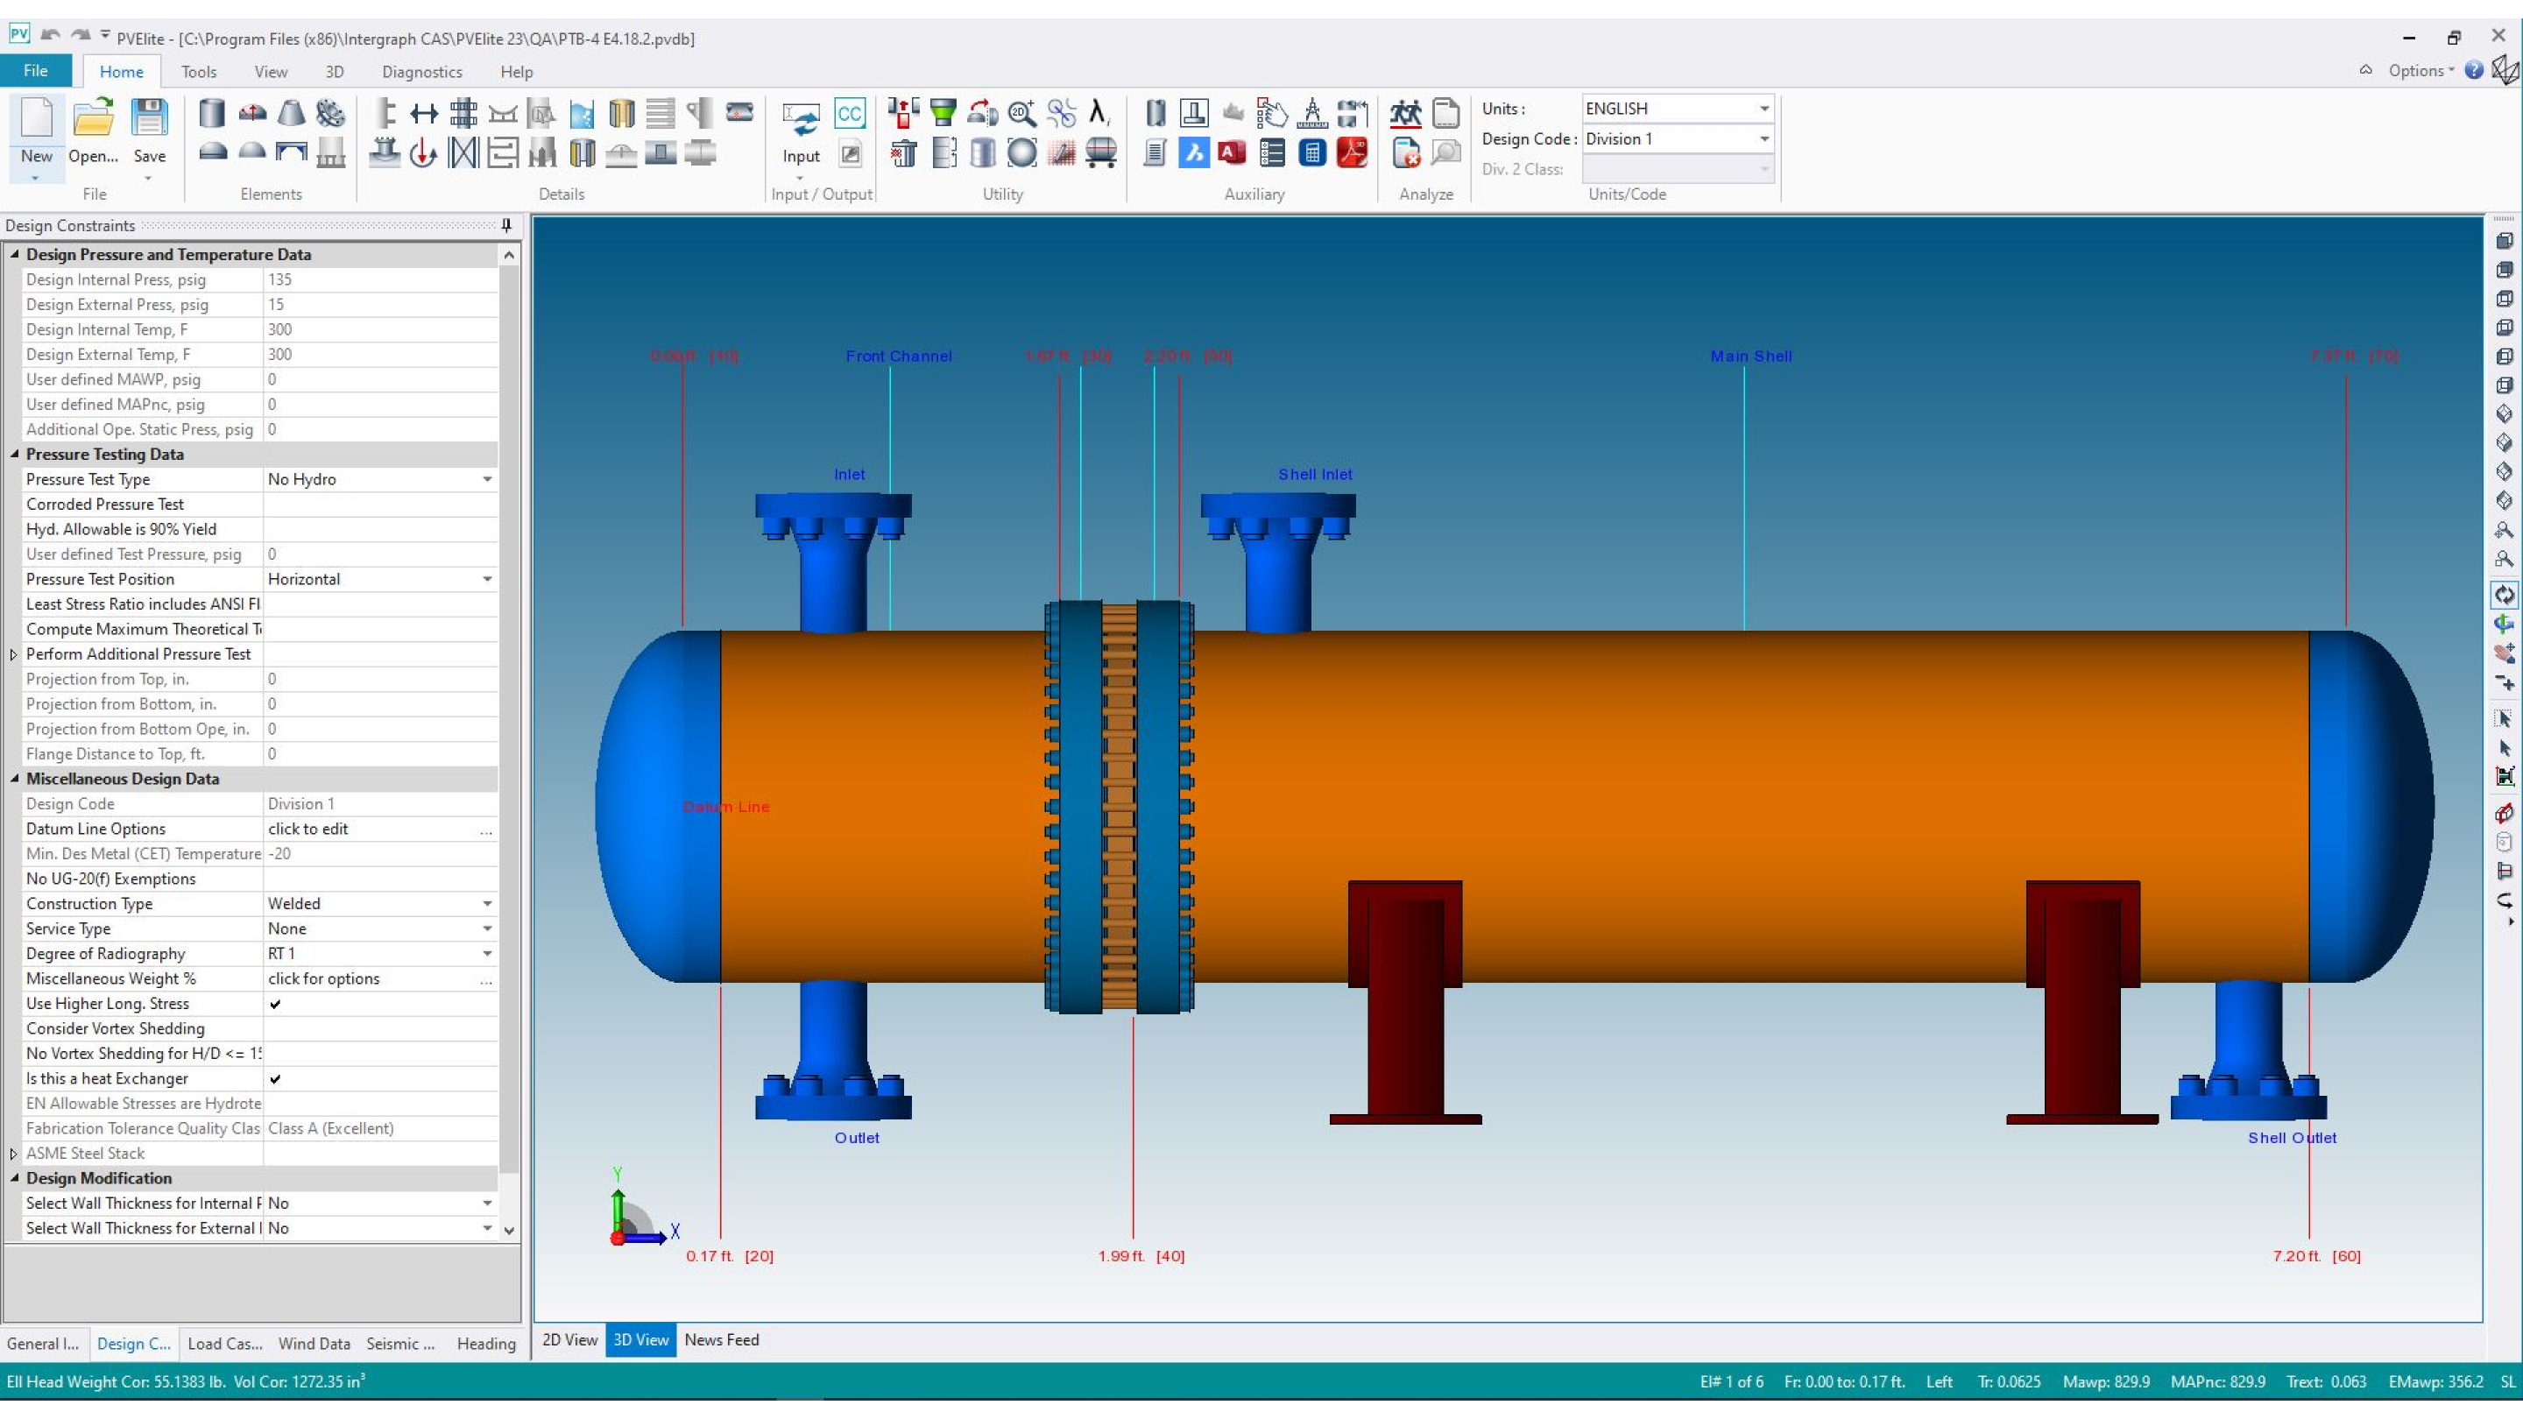Click the skirt support element icon
This screenshot has width=2523, height=1419.
(331, 152)
